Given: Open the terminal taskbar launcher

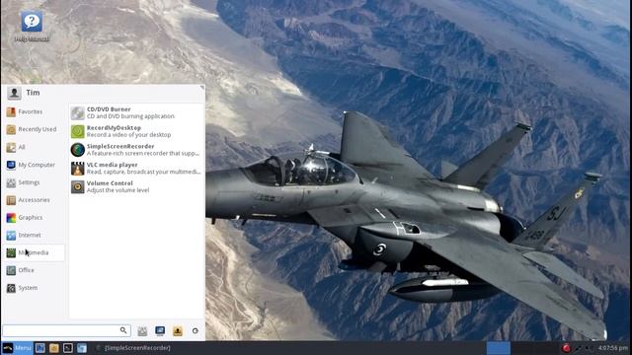Looking at the screenshot, I should [x=68, y=348].
